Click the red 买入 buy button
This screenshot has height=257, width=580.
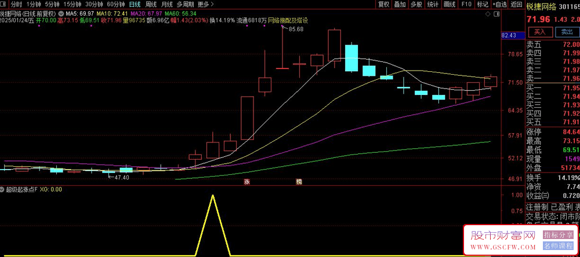coord(539,32)
